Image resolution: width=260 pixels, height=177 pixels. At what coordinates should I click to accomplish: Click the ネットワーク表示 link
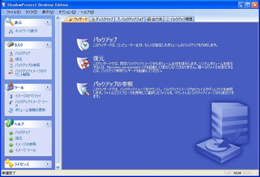[x=26, y=31]
